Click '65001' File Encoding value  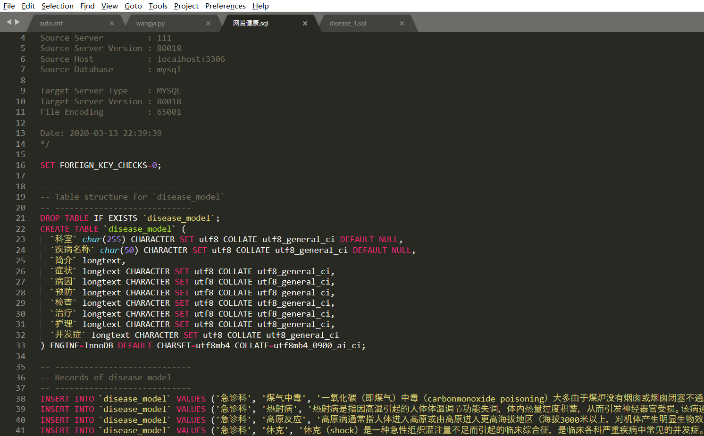click(169, 112)
